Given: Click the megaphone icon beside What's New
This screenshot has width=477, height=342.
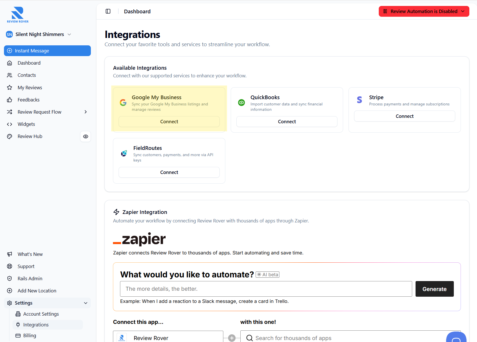Looking at the screenshot, I should [10, 254].
